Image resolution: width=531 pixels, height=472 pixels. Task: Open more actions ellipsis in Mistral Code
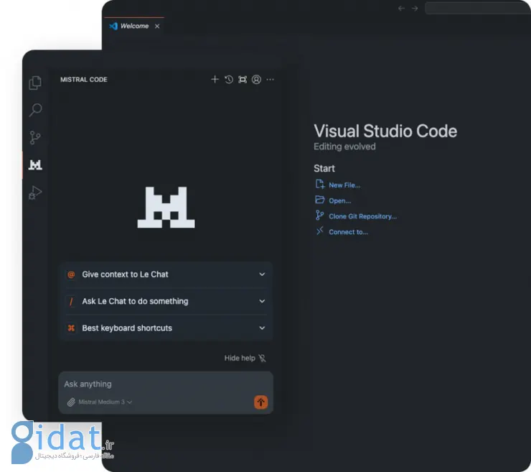click(270, 79)
